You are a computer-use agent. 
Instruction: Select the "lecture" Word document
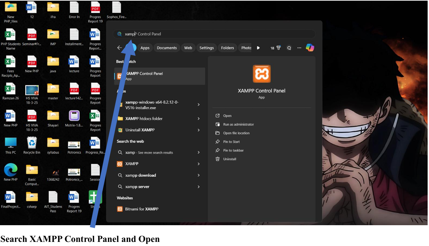[74, 64]
